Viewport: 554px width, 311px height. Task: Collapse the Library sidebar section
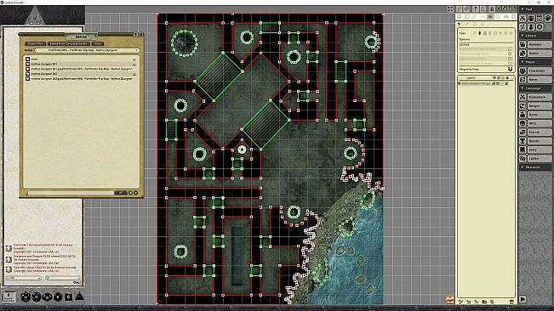(534, 36)
